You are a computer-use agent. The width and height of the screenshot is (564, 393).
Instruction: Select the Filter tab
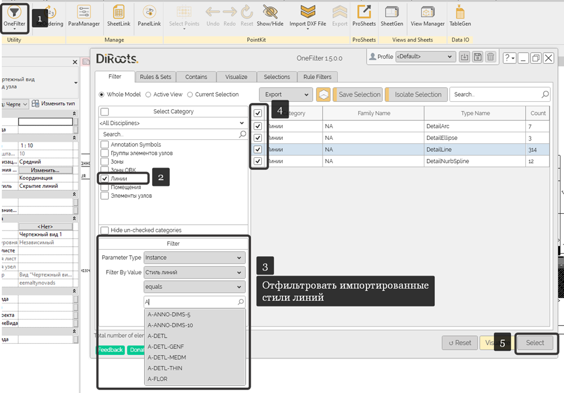tap(115, 76)
